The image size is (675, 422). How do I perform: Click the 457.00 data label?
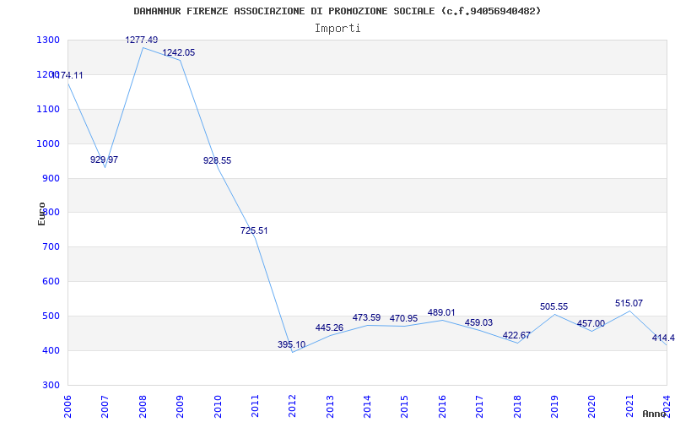click(591, 323)
